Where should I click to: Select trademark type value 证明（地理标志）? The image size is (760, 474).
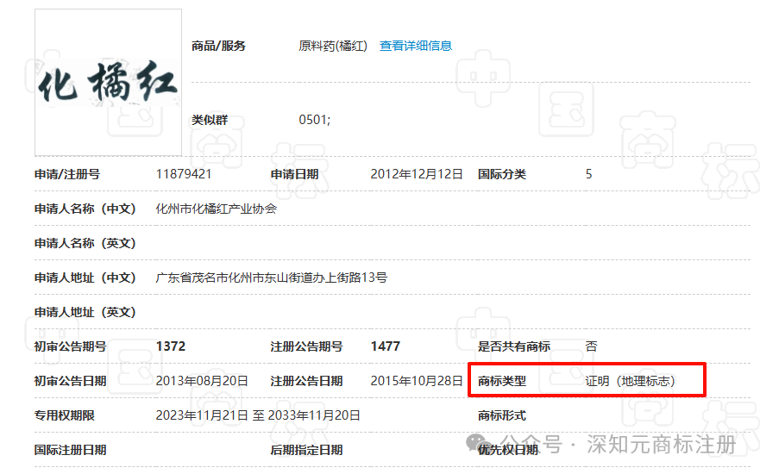630,381
